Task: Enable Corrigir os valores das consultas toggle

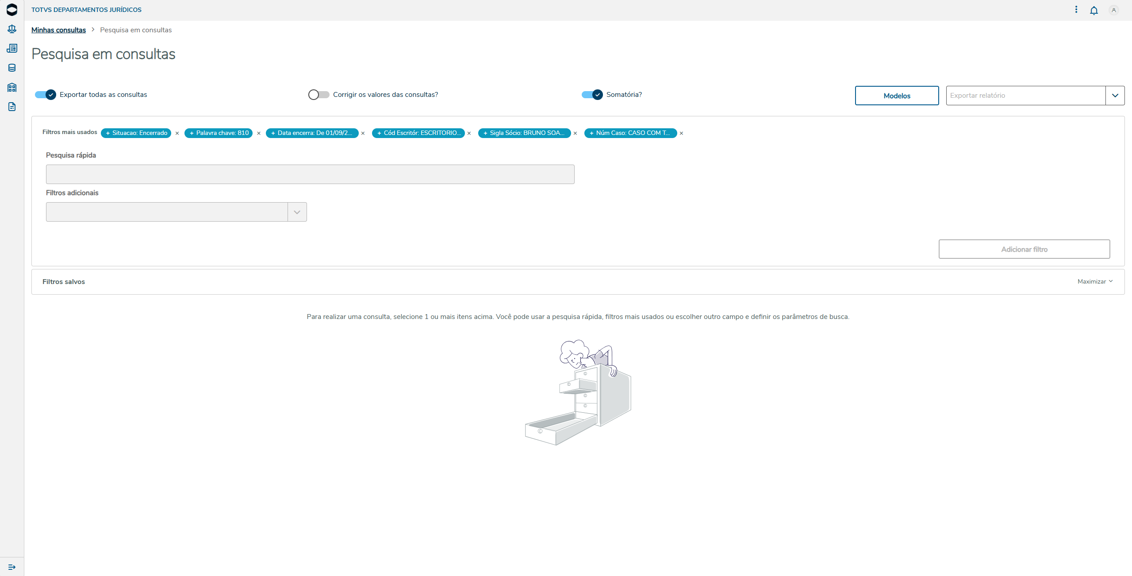Action: tap(318, 95)
